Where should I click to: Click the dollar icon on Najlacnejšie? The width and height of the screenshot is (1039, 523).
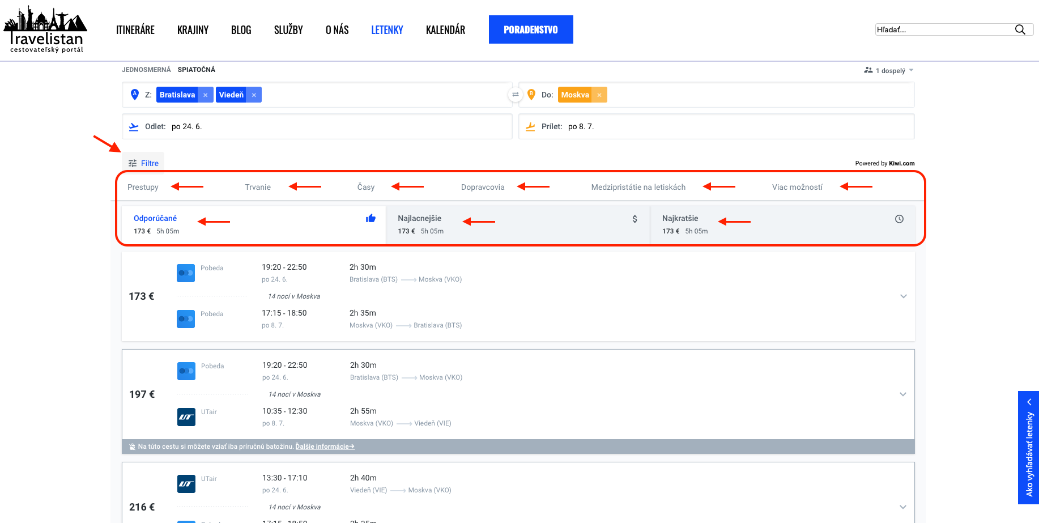pyautogui.click(x=635, y=219)
